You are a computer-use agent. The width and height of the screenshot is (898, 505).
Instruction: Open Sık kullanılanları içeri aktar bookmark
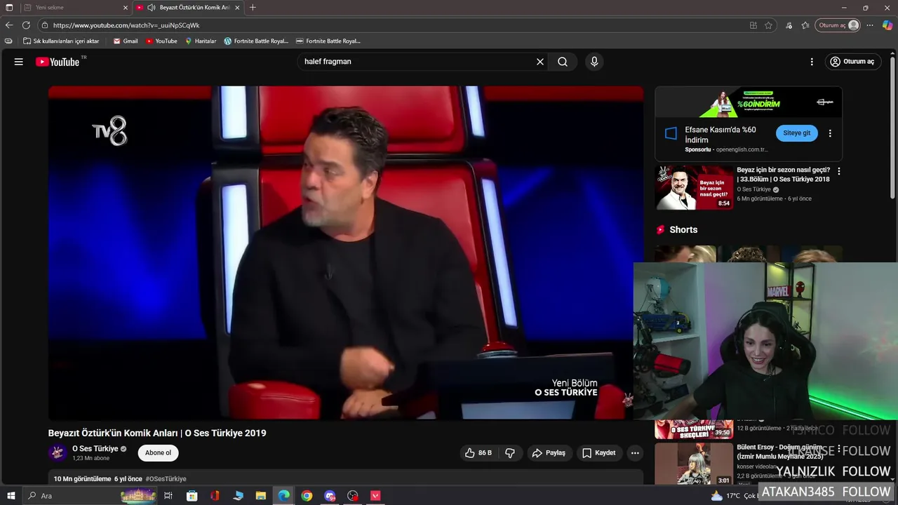point(61,41)
